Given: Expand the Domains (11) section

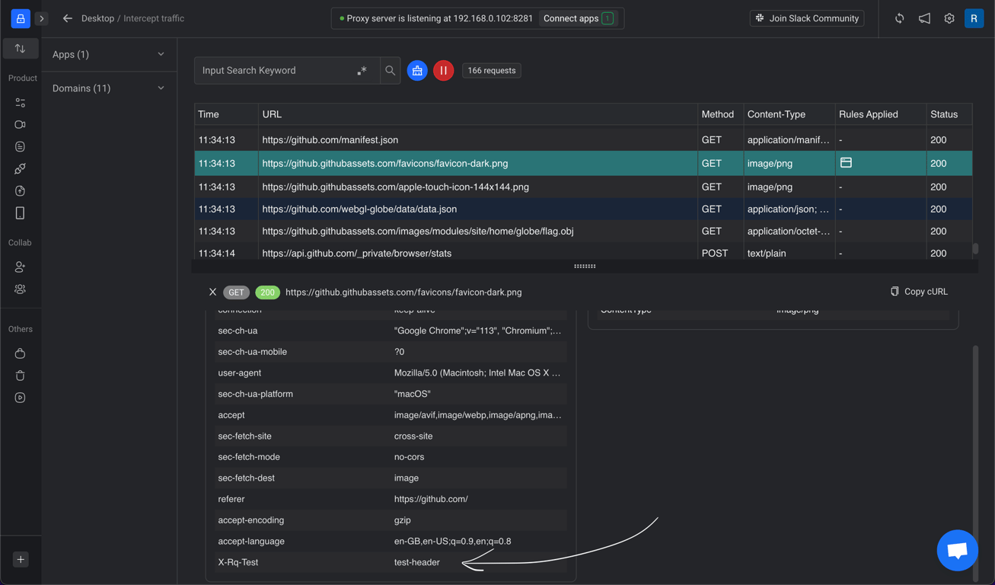Looking at the screenshot, I should click(108, 88).
